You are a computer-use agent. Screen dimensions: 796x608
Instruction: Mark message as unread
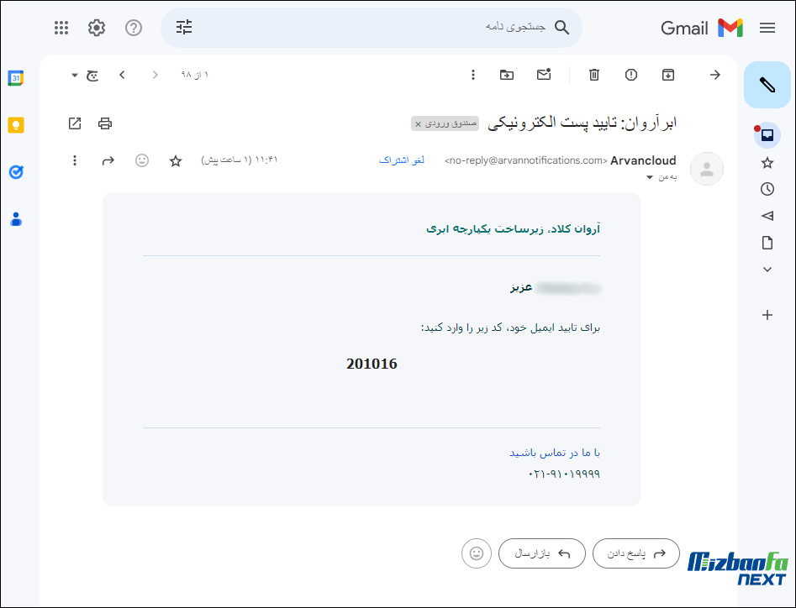pos(544,75)
